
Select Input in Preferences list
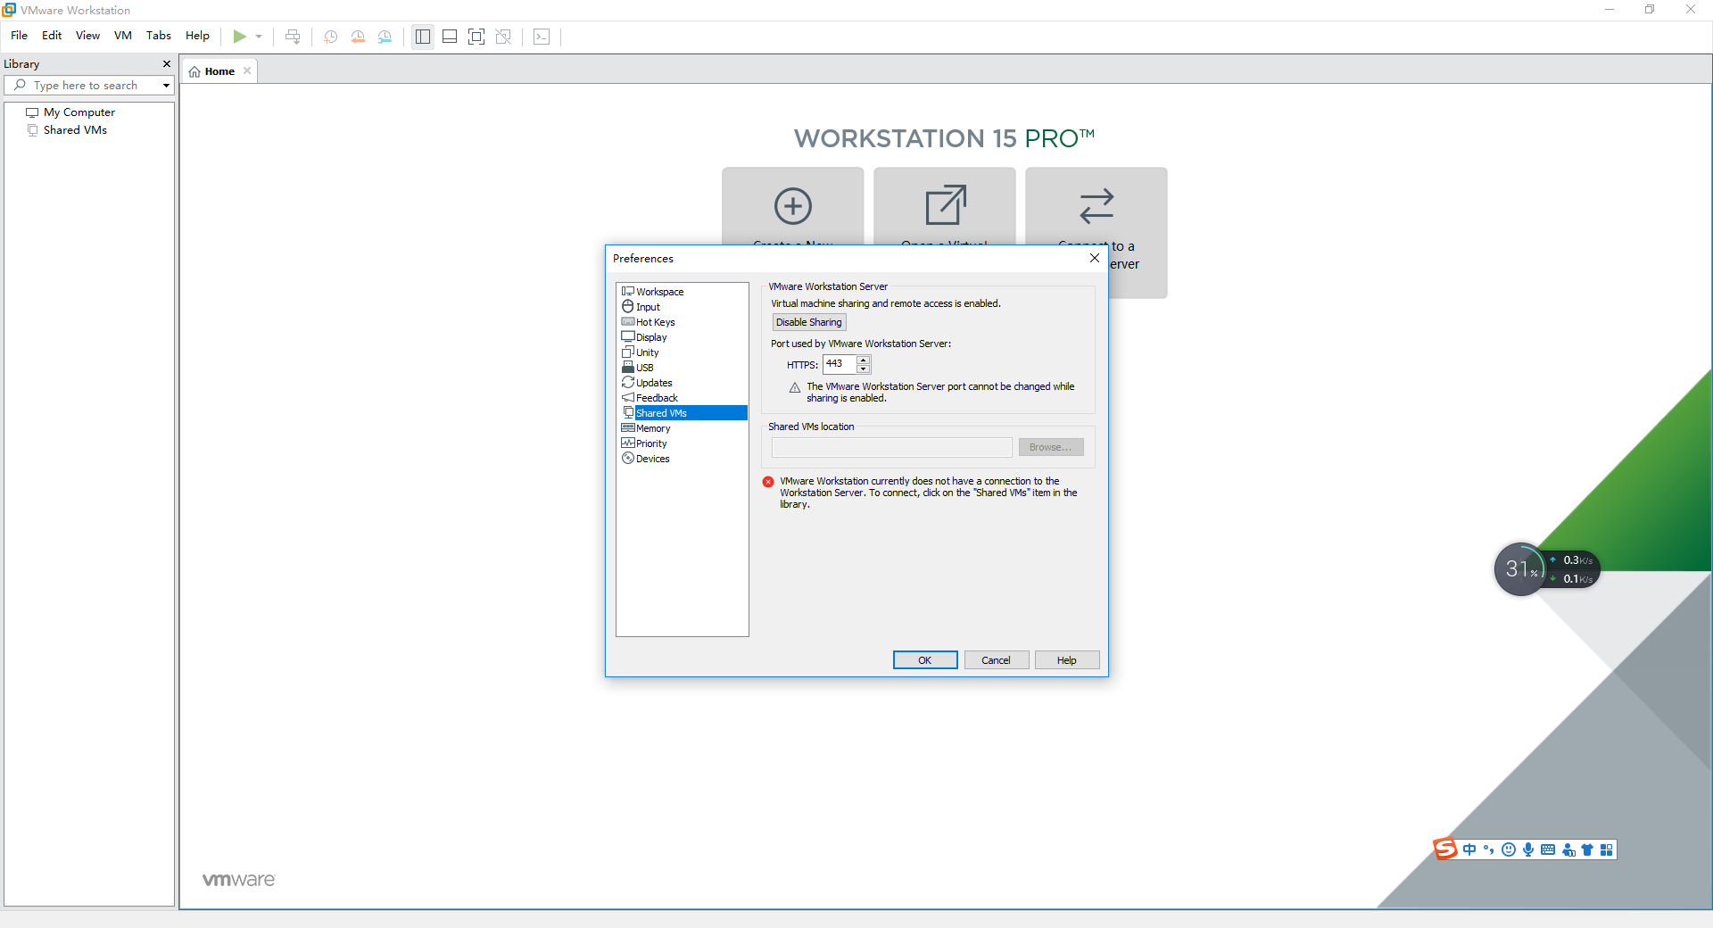(648, 307)
